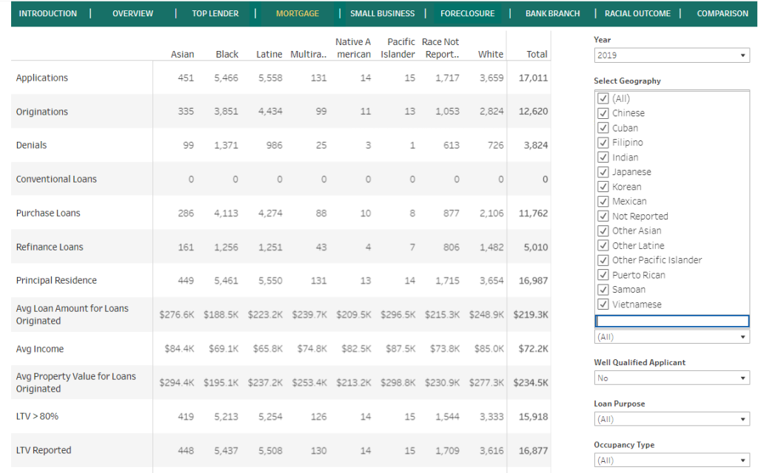Toggle the Filipino checkbox

point(603,143)
